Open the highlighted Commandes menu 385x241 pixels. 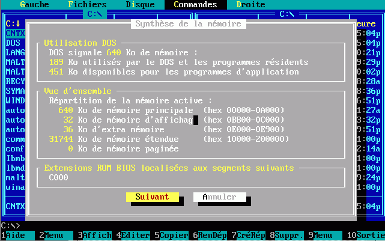click(195, 4)
